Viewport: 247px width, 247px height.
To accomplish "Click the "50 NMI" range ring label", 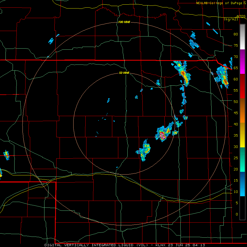I will [x=124, y=73].
